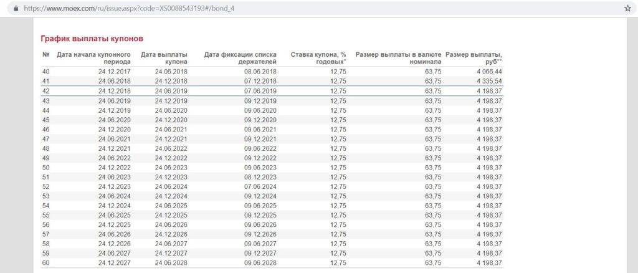The height and width of the screenshot is (273, 638).
Task: Click 'Дата фиксации списка держателей' column header
Action: 240,58
